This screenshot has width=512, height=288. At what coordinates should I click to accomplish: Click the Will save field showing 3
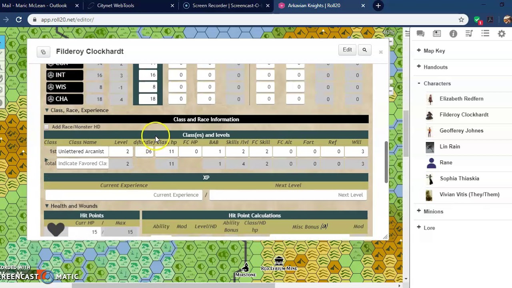pyautogui.click(x=356, y=152)
